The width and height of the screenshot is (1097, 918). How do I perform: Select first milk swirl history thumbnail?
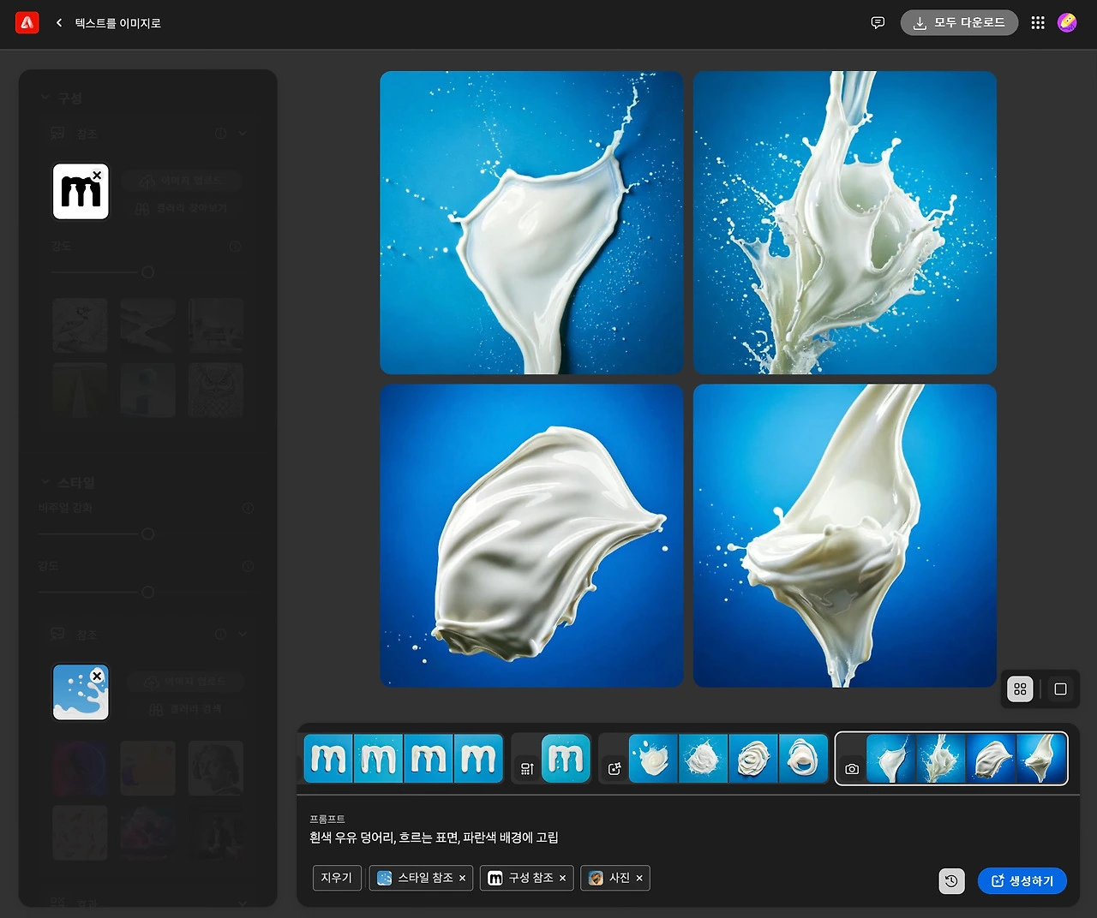pos(653,759)
